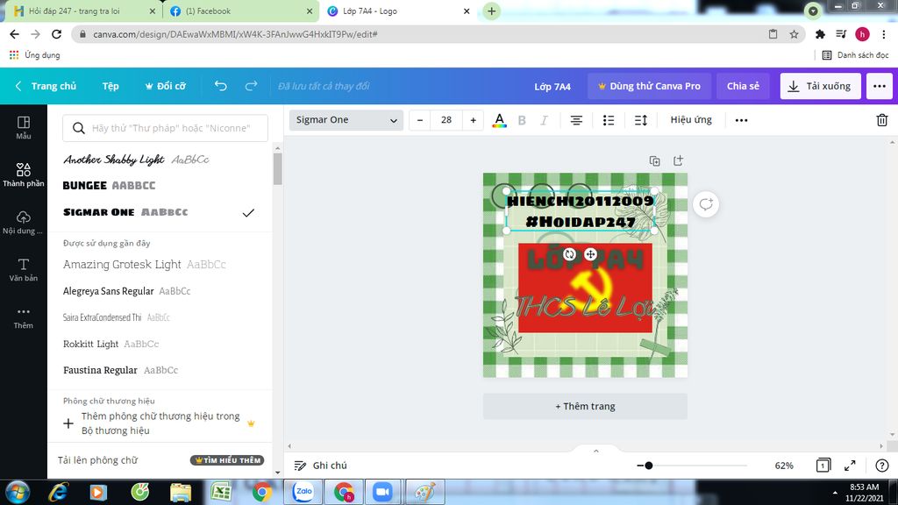This screenshot has width=898, height=505.
Task: Click the font size field
Action: tap(446, 120)
